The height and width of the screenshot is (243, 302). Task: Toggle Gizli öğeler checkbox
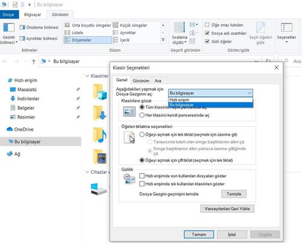click(207, 41)
